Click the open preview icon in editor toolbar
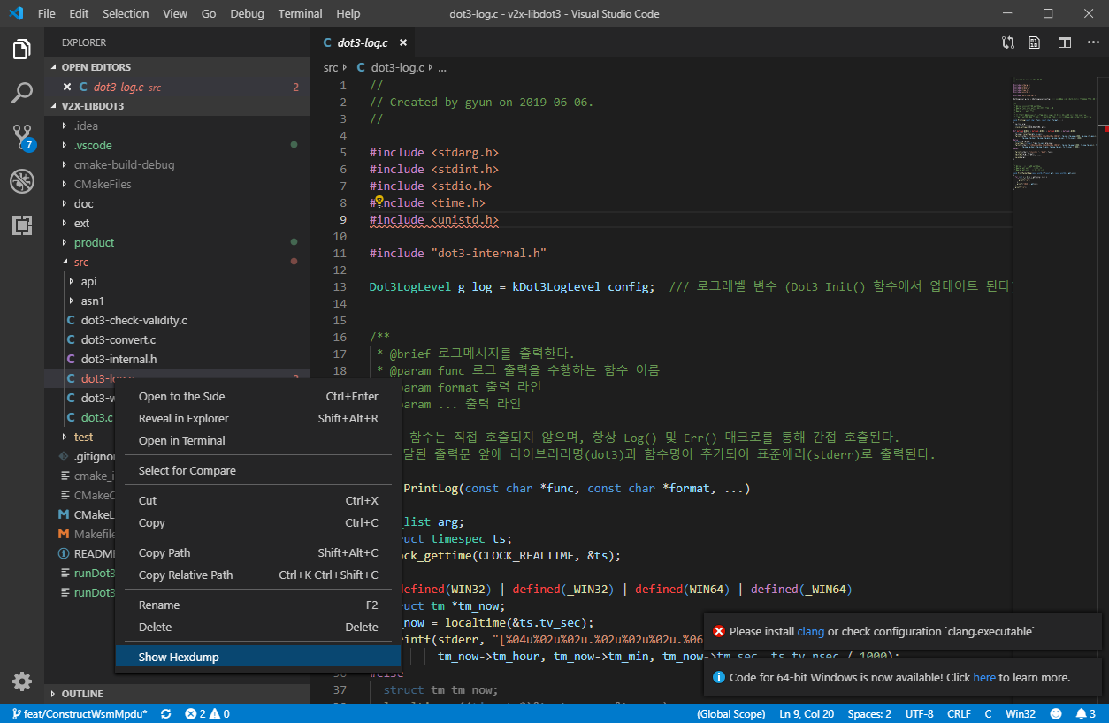The width and height of the screenshot is (1109, 723). pos(1035,42)
